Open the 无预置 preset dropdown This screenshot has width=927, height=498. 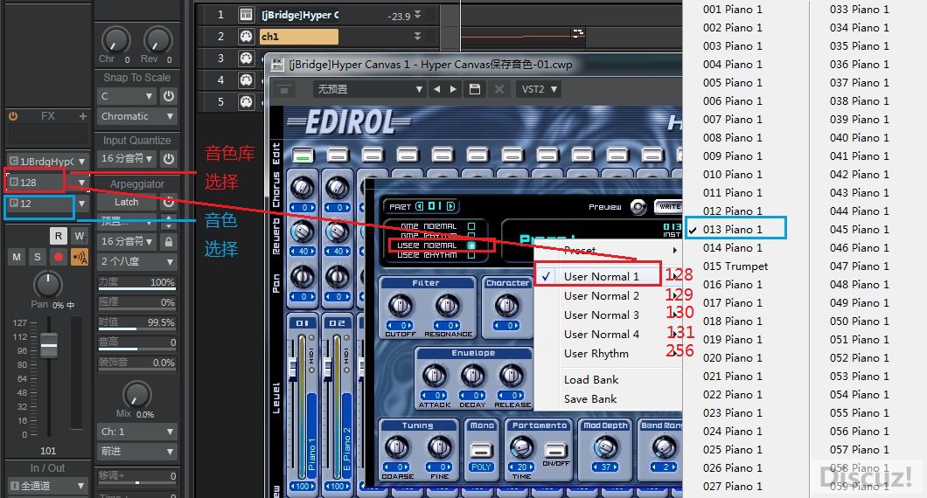point(369,89)
